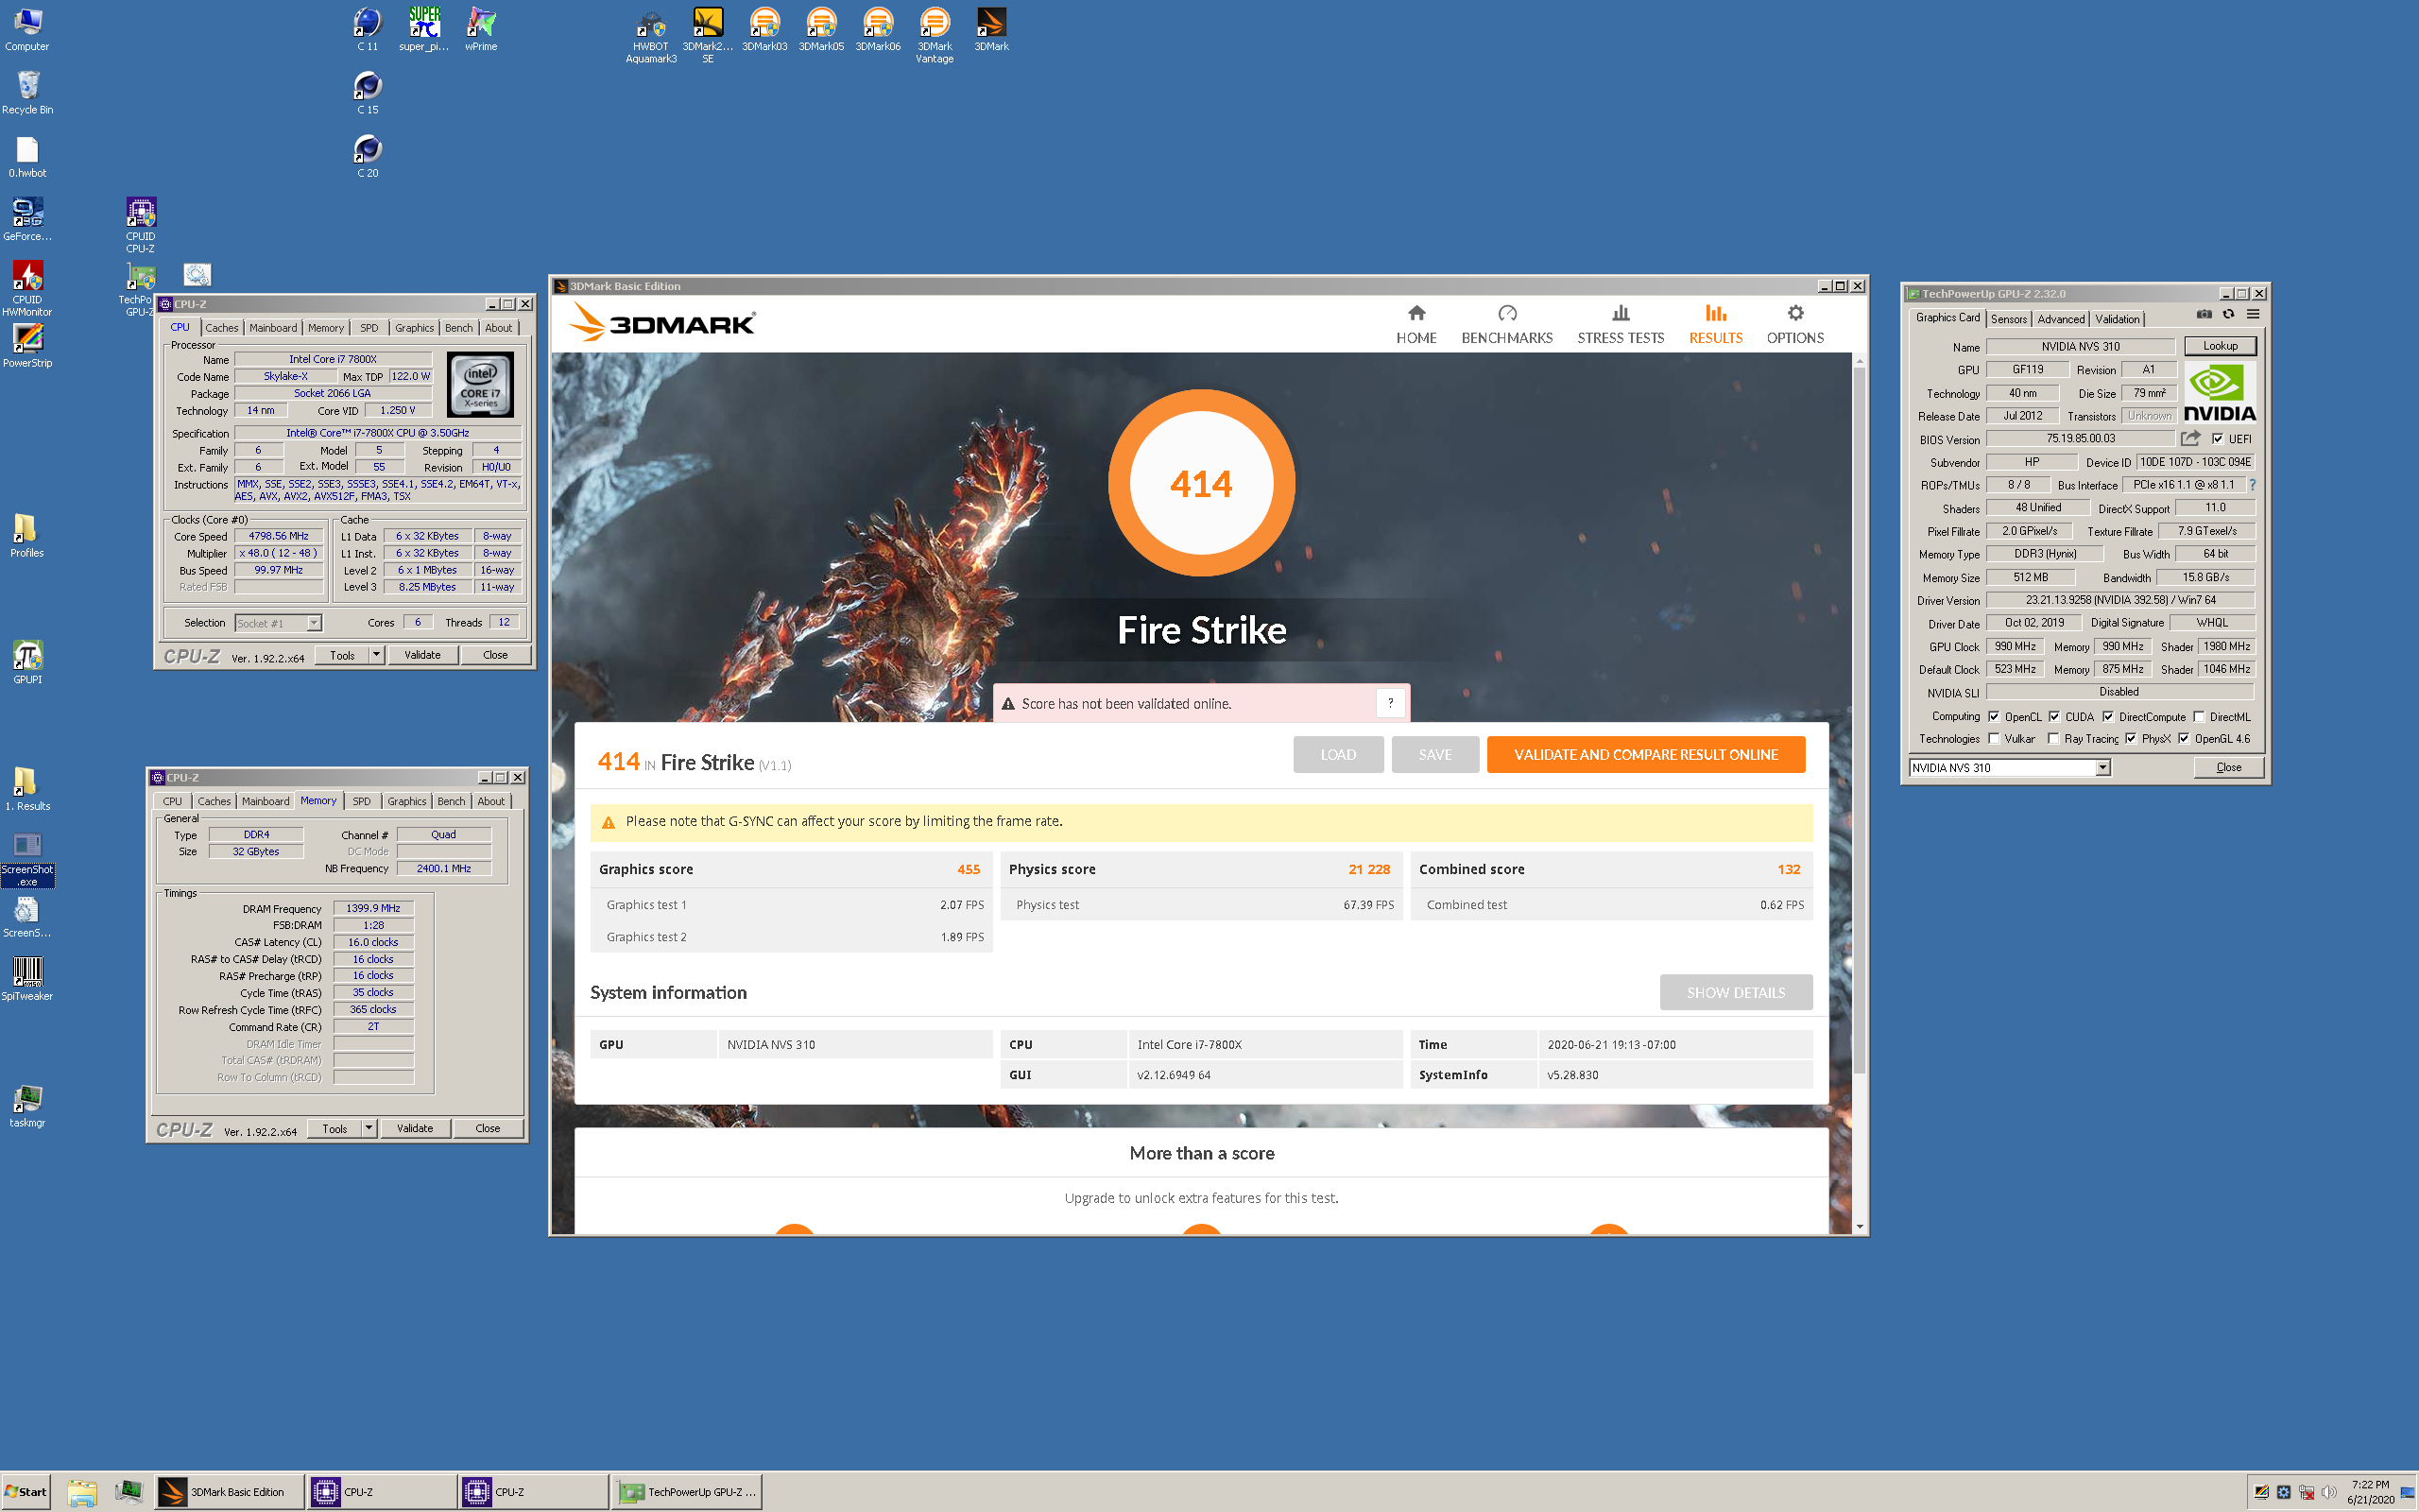Go to BENCHMARKS in 3DMark
Viewport: 2419px width, 1512px height.
pos(1506,324)
